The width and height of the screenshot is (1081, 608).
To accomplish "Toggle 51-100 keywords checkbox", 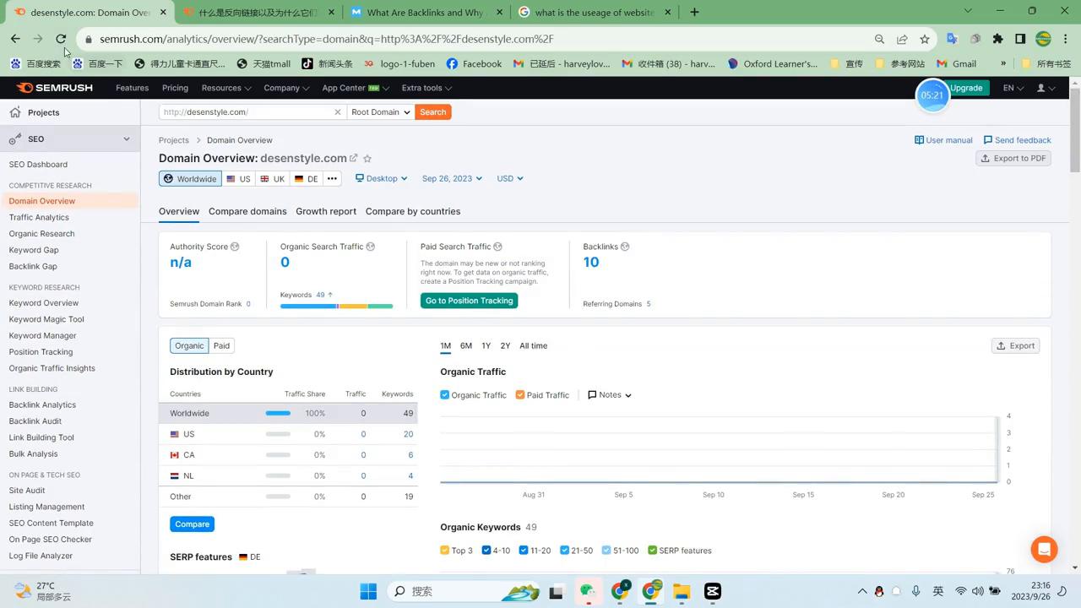I will tap(606, 550).
